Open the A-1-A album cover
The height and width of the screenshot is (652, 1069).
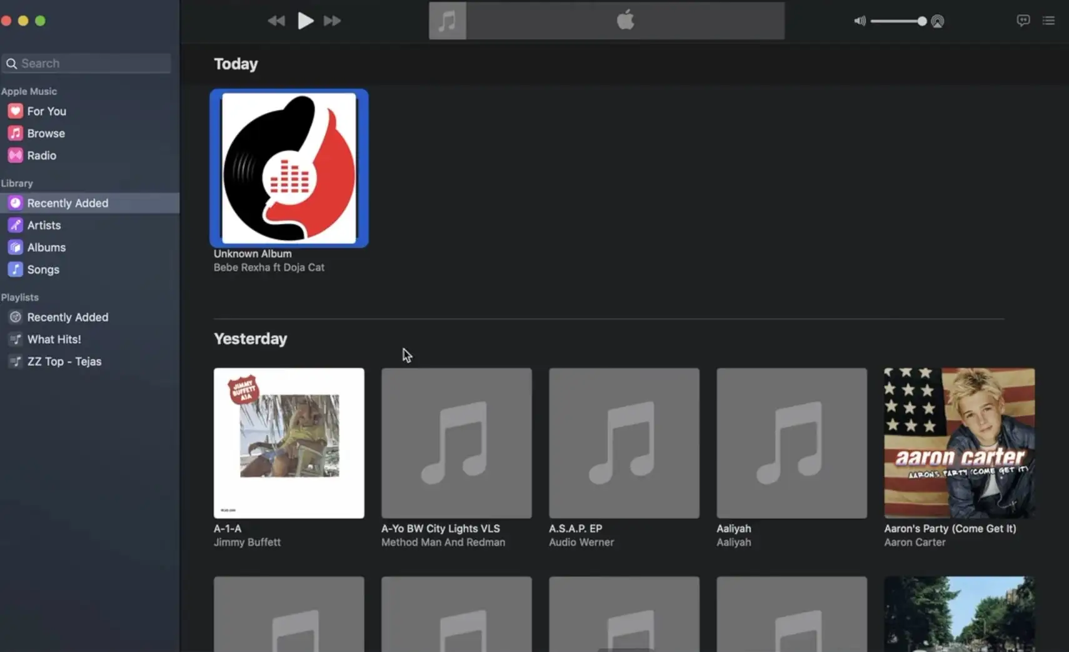pyautogui.click(x=289, y=443)
